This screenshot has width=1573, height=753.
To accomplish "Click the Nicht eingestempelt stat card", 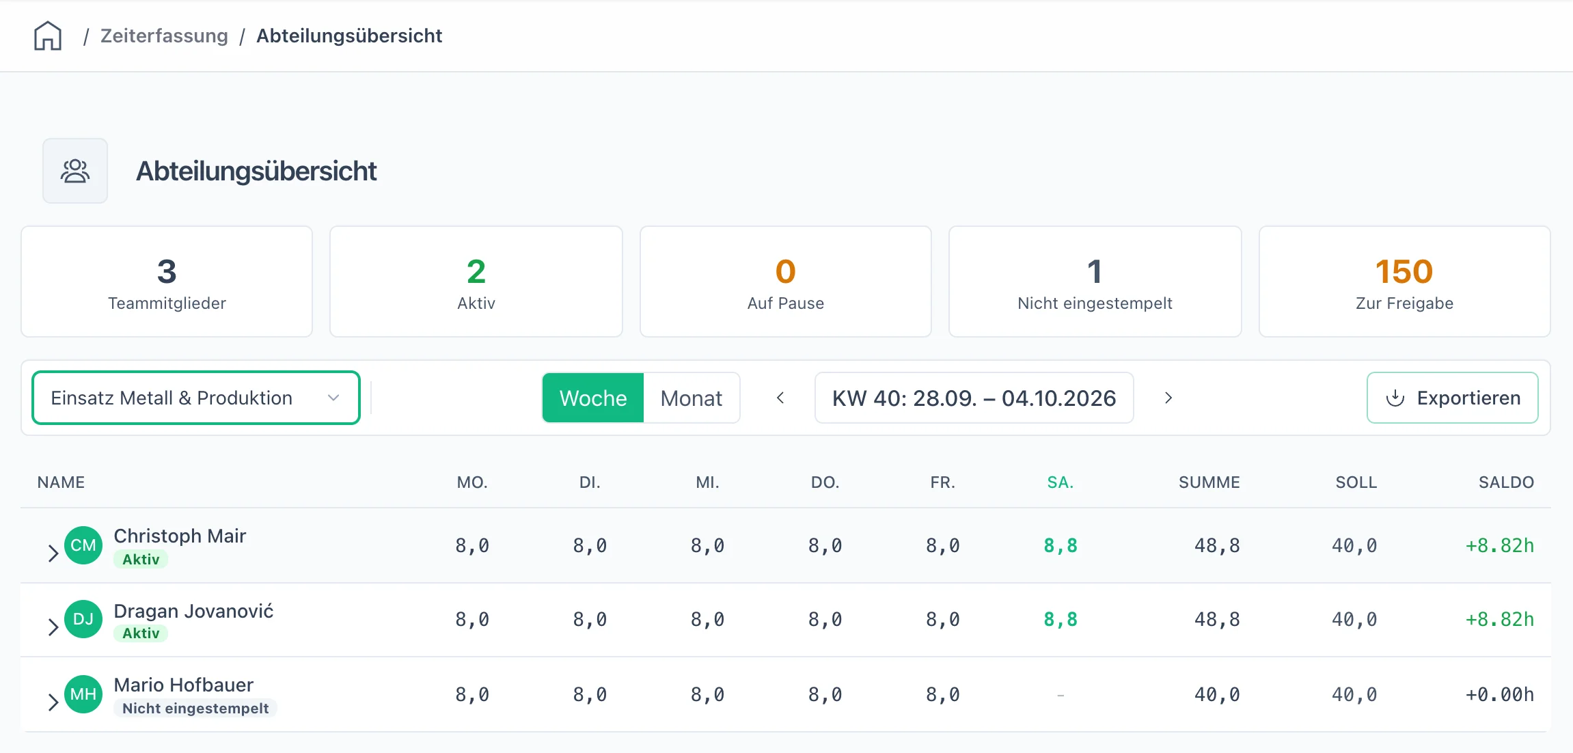I will pos(1095,282).
